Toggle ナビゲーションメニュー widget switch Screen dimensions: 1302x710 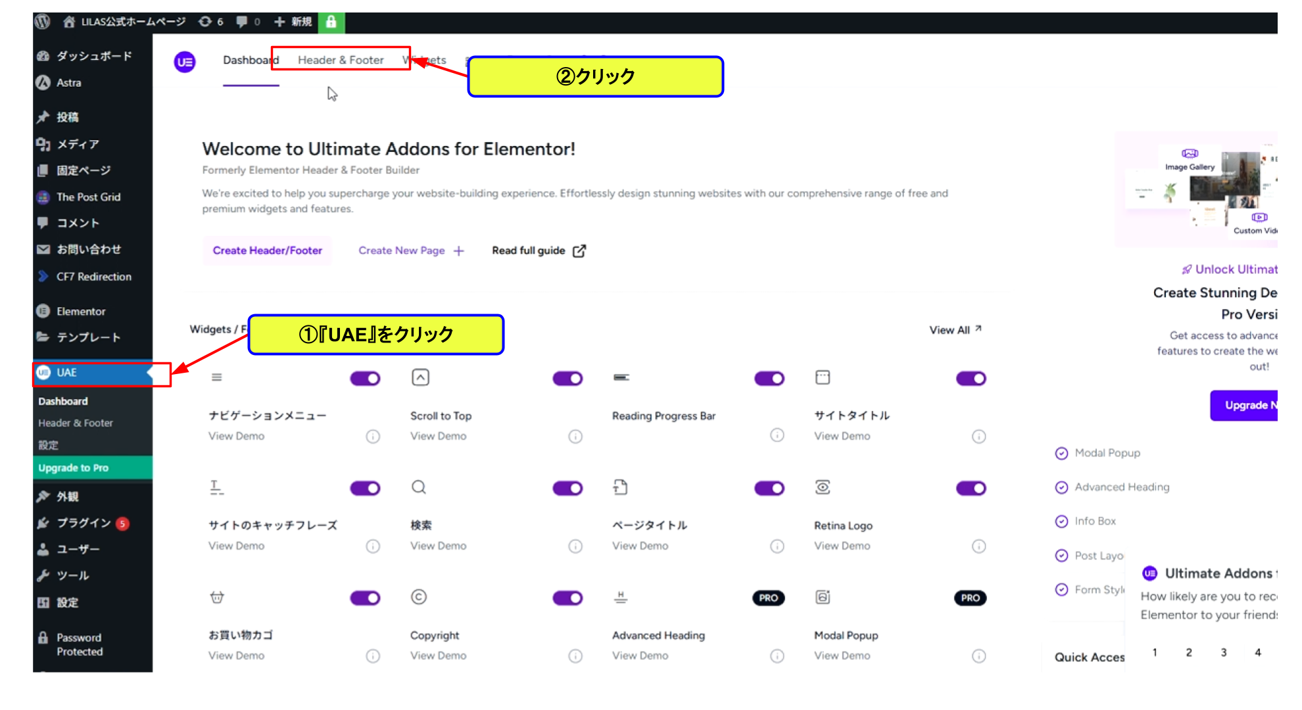click(x=365, y=379)
